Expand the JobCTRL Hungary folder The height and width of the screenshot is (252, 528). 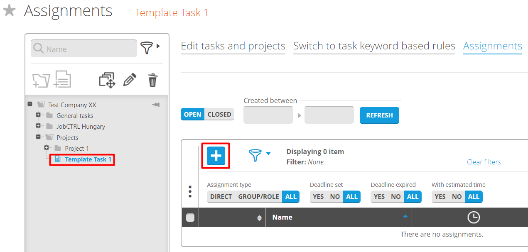38,126
